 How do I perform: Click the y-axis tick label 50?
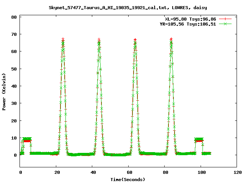(x=14, y=69)
